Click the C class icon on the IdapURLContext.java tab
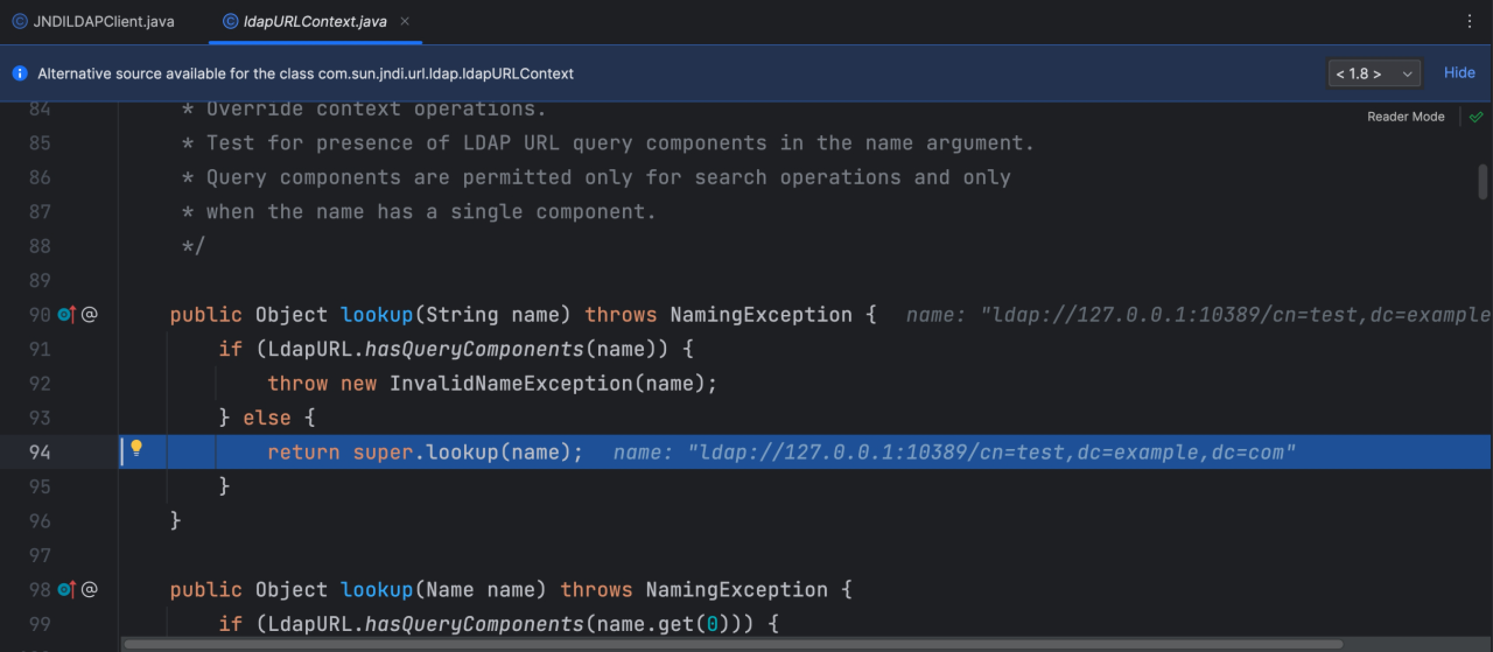The width and height of the screenshot is (1493, 652). [x=230, y=22]
